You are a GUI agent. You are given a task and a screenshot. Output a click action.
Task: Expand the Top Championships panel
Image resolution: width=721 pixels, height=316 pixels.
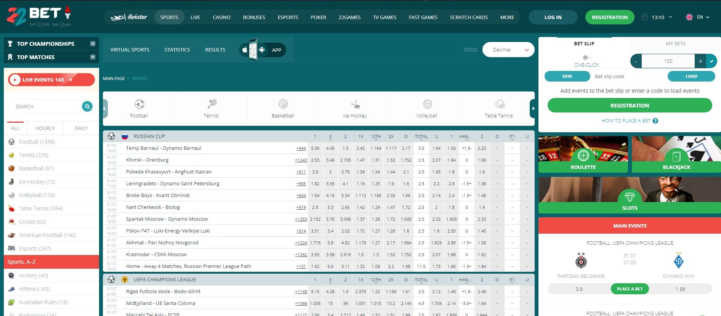(93, 44)
